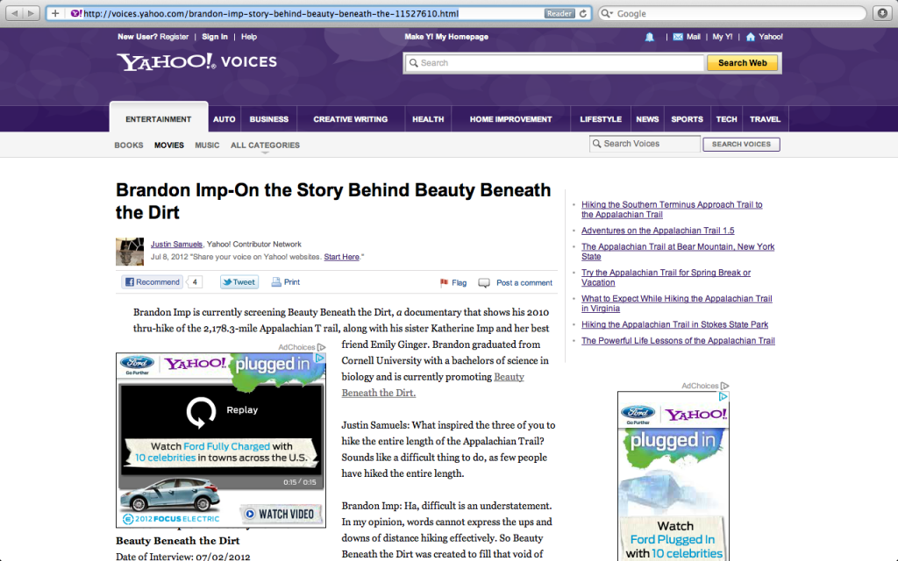
Task: Click the Ford logo in sidebar ad
Action: click(x=638, y=412)
